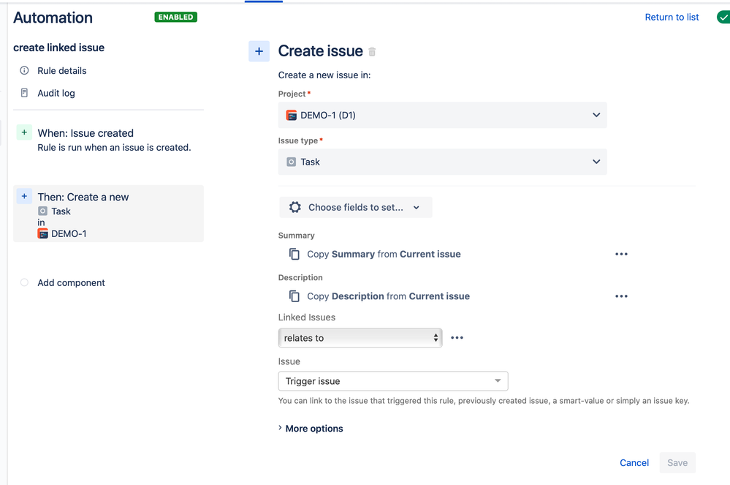Click the Audit log document icon

24,93
